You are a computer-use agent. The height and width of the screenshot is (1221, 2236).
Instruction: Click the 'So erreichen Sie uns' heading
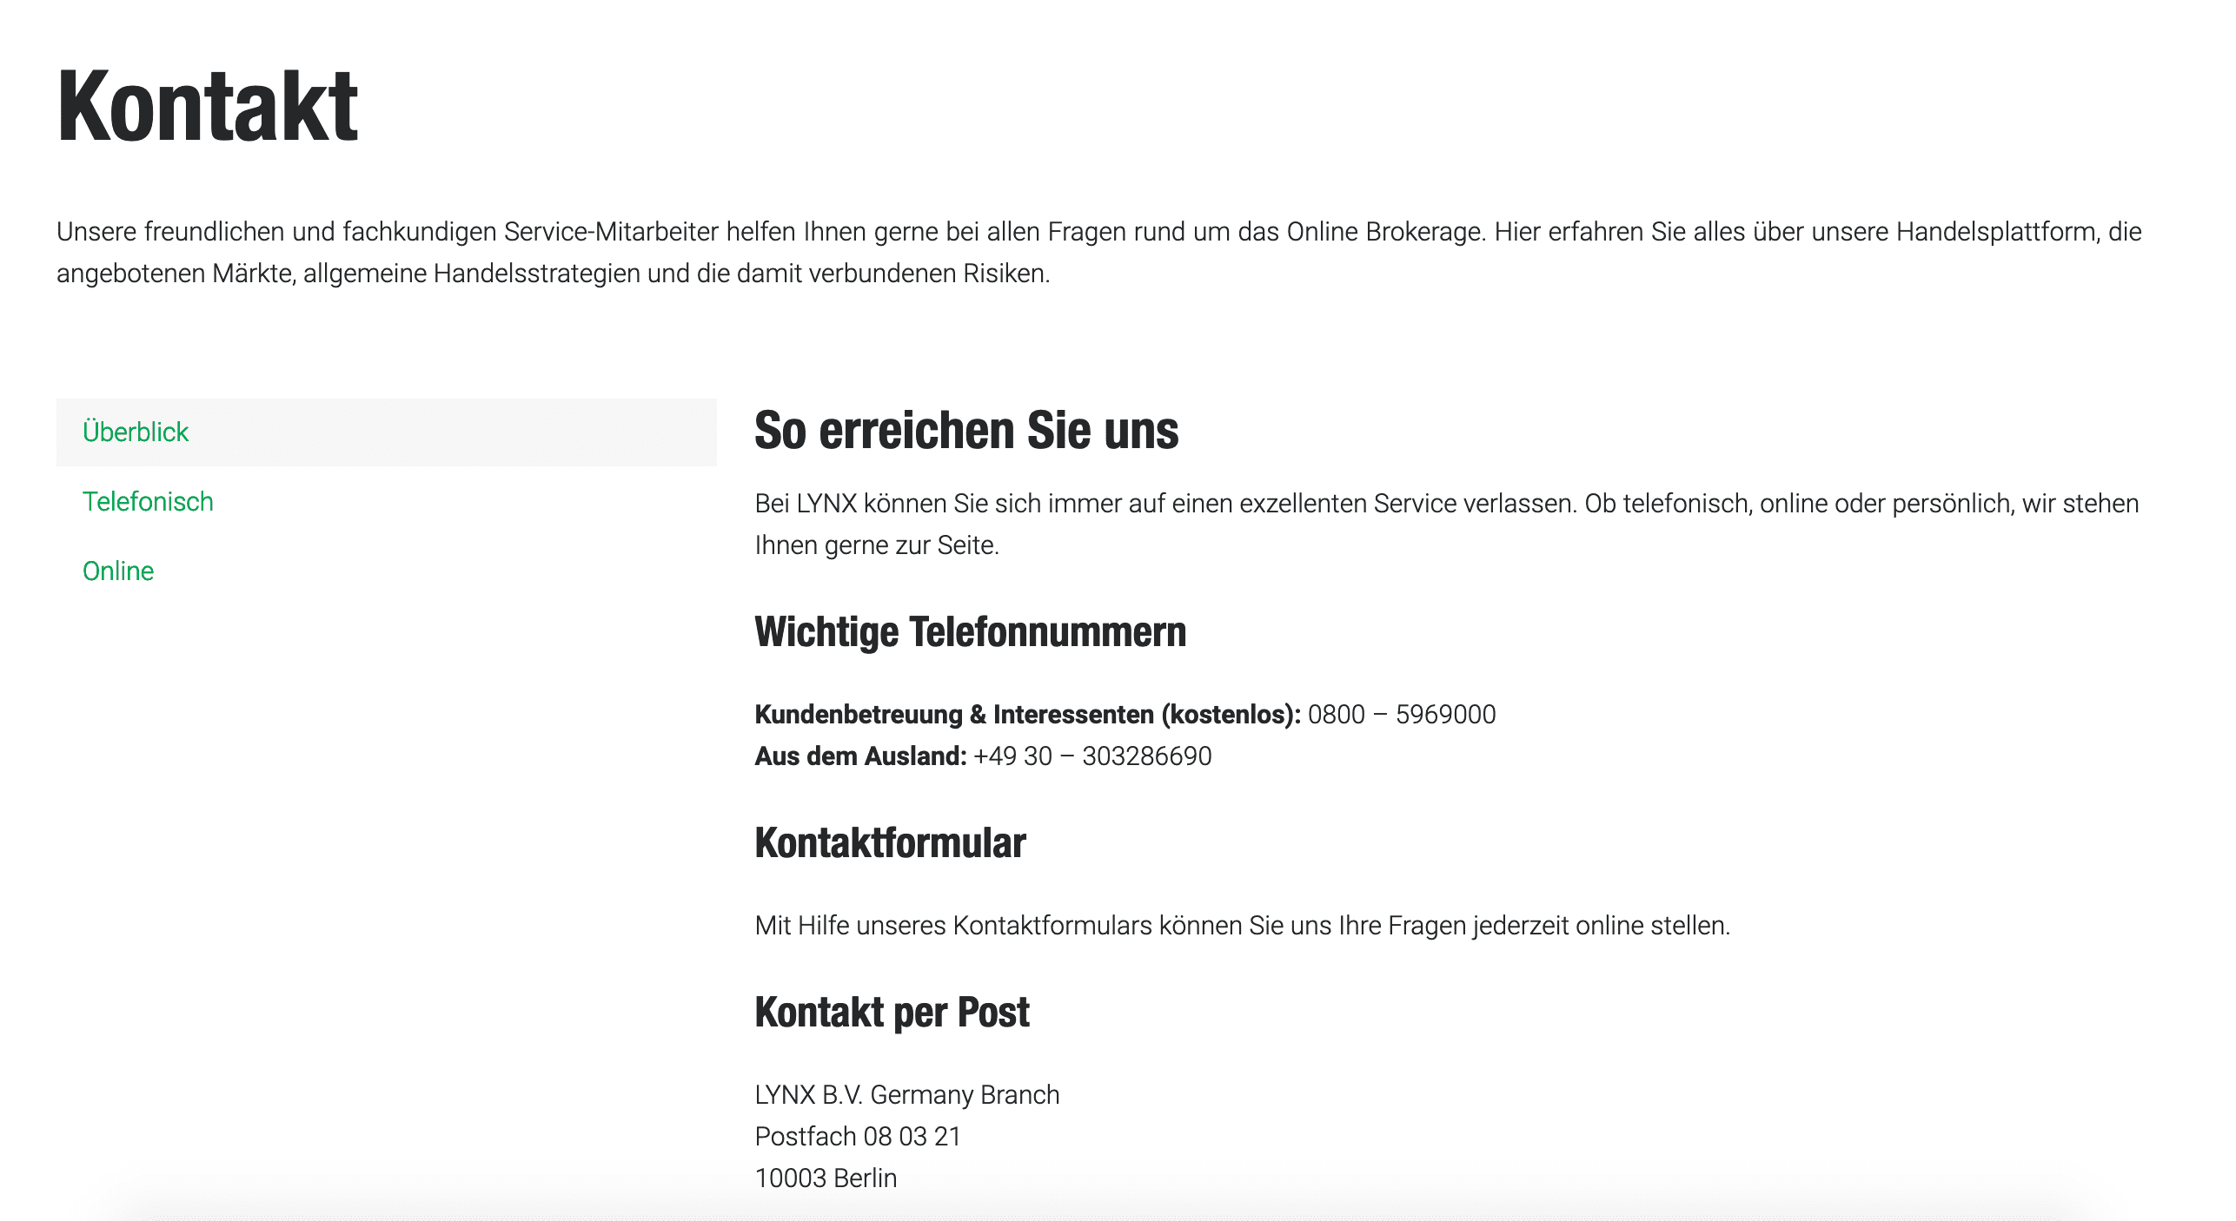coord(965,431)
